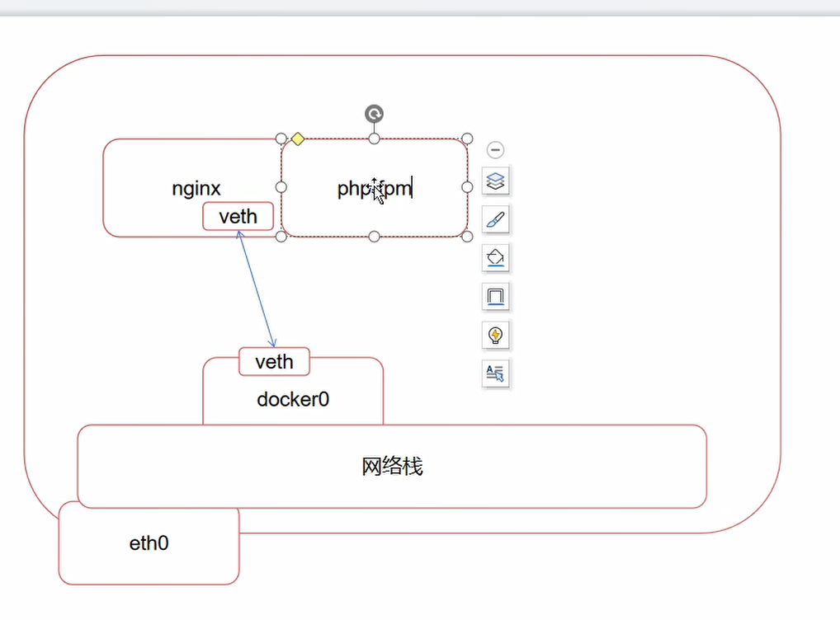The image size is (840, 620).
Task: Click the bottom-center resize handle of php-fpm shape
Action: coord(374,237)
